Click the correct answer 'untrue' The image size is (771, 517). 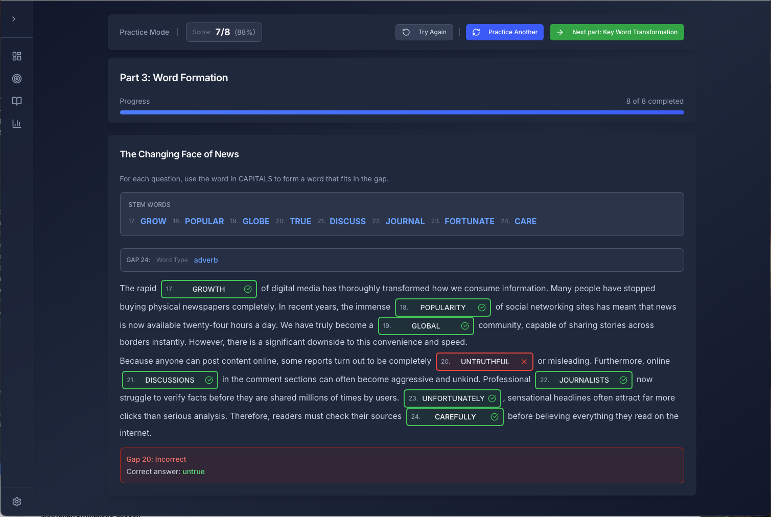(194, 472)
